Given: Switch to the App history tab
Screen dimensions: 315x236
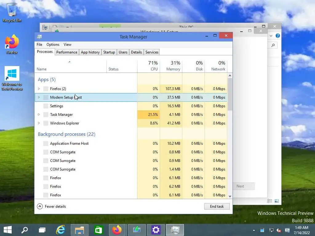Looking at the screenshot, I should pyautogui.click(x=90, y=52).
